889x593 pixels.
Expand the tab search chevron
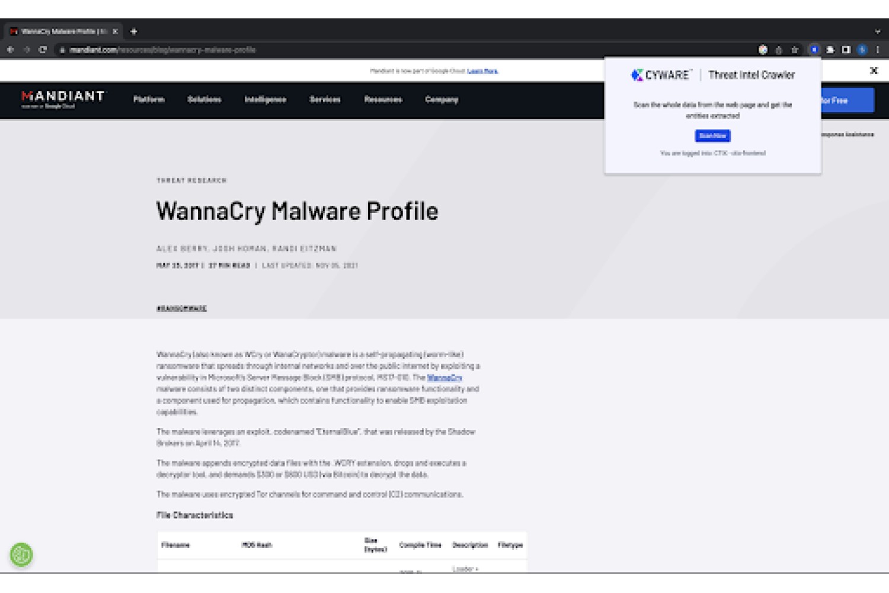878,31
